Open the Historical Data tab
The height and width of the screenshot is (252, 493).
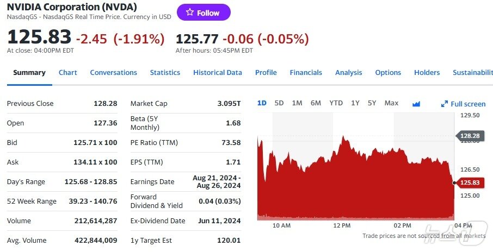tap(217, 73)
